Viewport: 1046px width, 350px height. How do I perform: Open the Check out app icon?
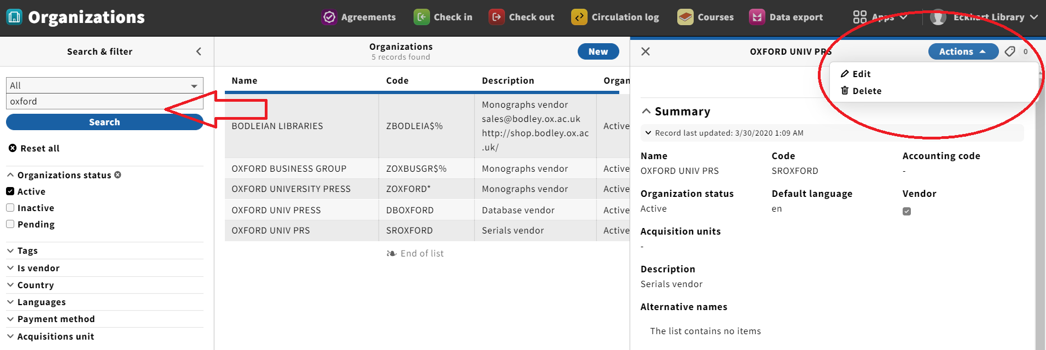pos(497,17)
